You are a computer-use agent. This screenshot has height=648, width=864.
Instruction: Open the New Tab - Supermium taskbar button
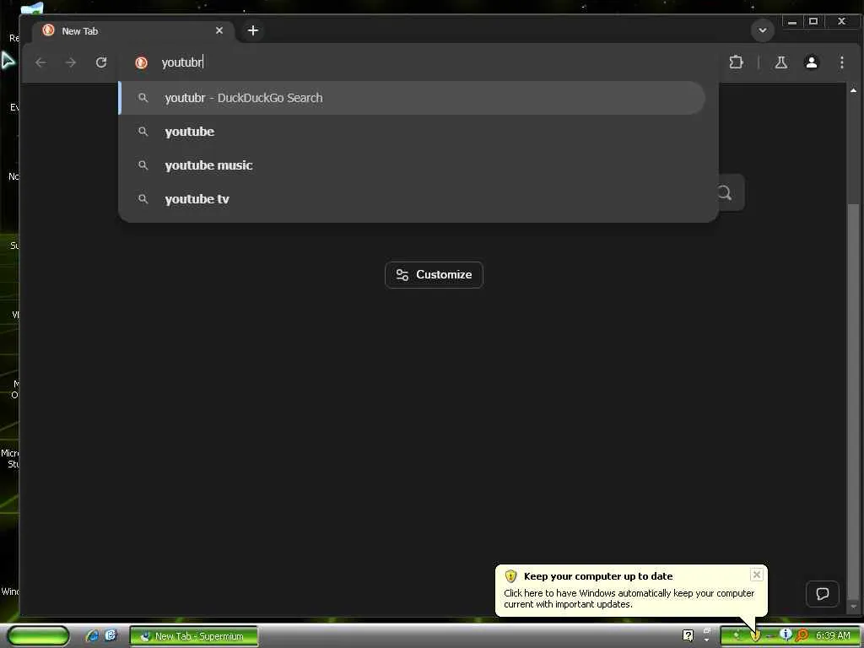point(194,636)
